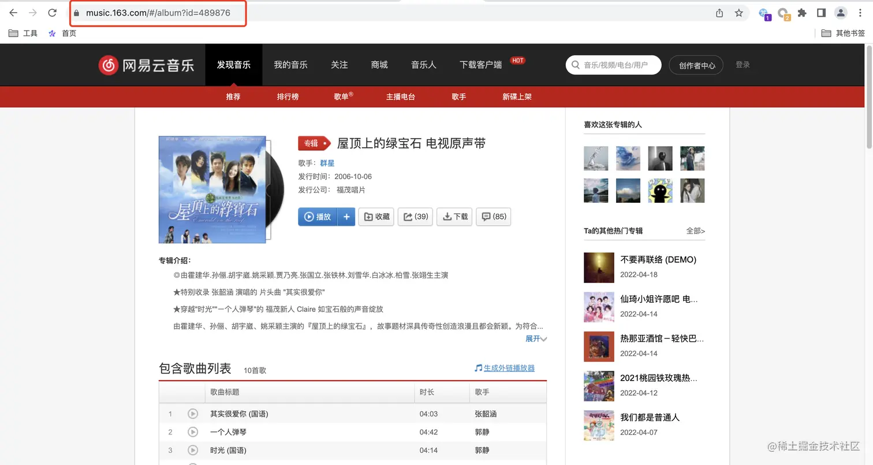This screenshot has height=465, width=873.
Task: Toggle the browser side panel icon
Action: pyautogui.click(x=821, y=13)
